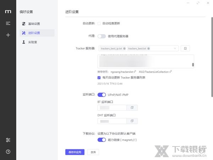Open XIU2/TrackersListCollection external link
The height and width of the screenshot is (160, 213).
pyautogui.click(x=155, y=72)
